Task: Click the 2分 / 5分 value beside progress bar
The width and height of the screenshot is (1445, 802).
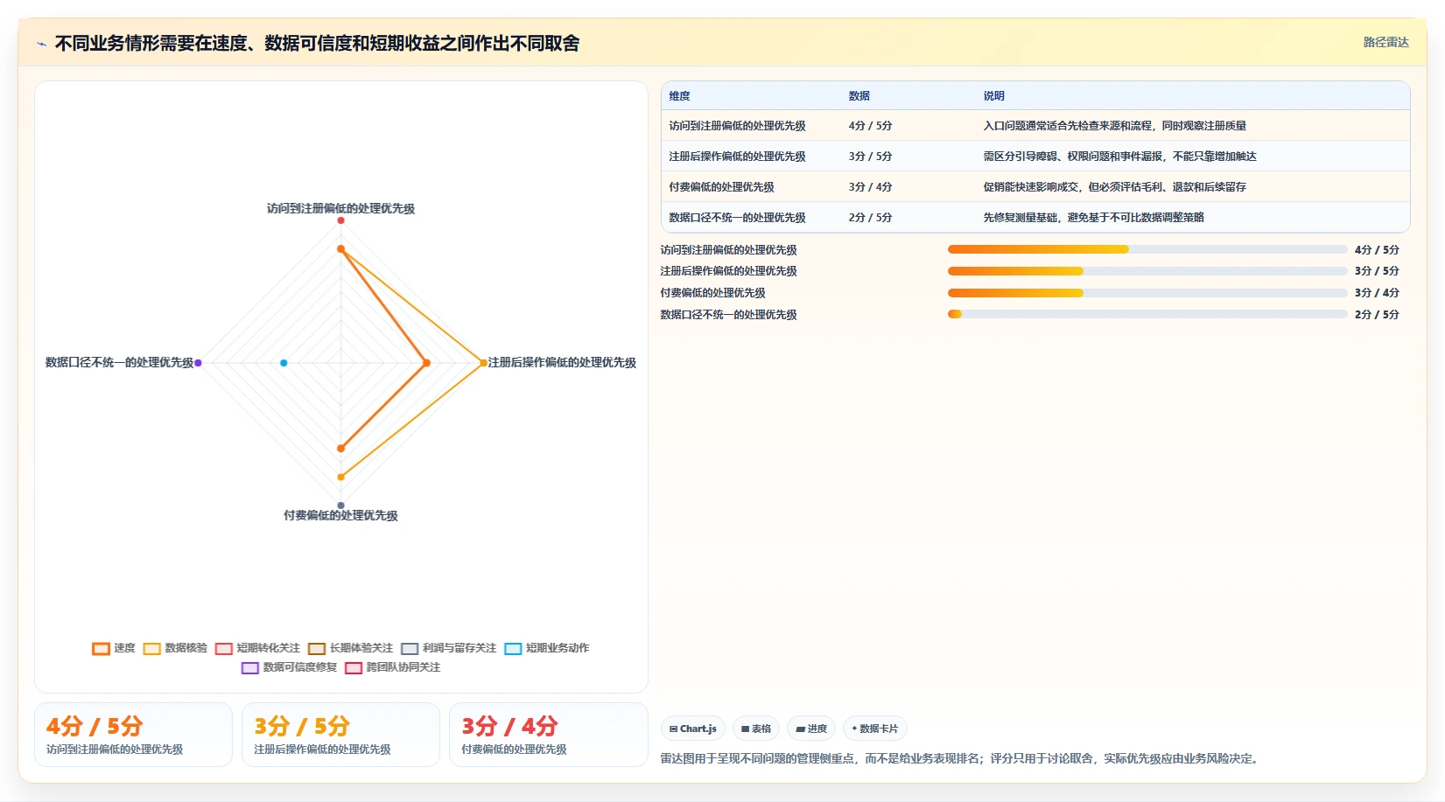Action: (x=1377, y=315)
